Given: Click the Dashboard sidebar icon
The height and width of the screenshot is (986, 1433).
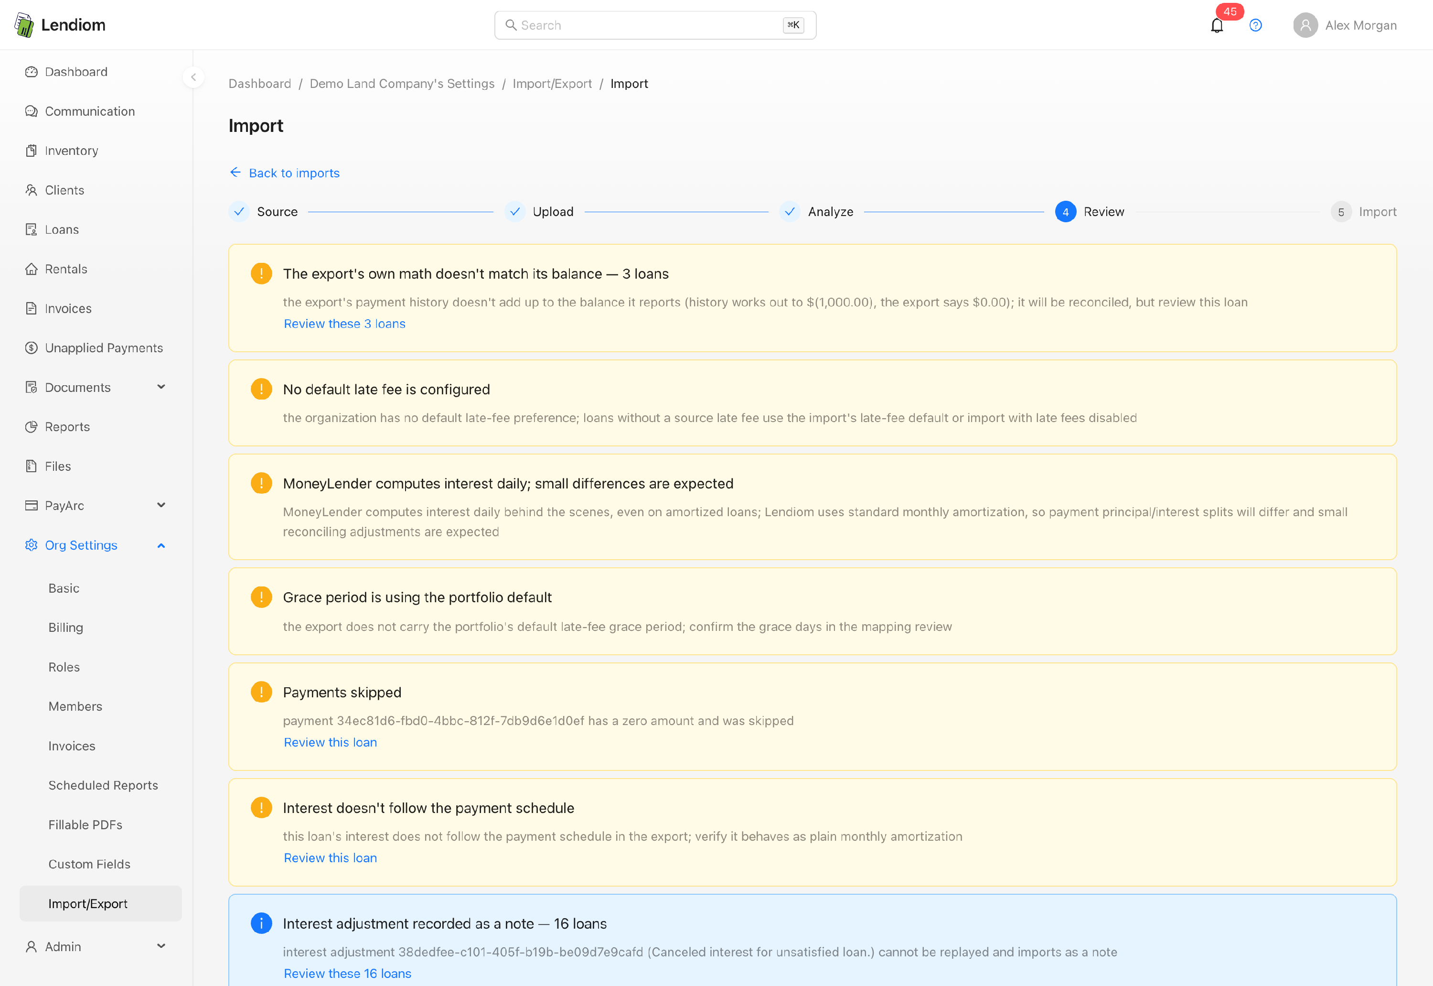Looking at the screenshot, I should tap(31, 72).
